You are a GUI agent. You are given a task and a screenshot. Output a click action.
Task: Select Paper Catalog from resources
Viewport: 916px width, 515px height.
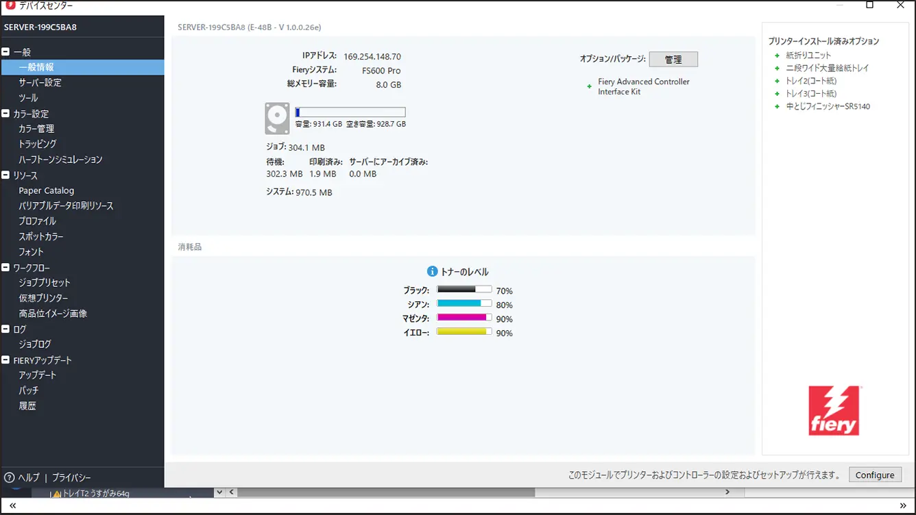[x=46, y=190]
